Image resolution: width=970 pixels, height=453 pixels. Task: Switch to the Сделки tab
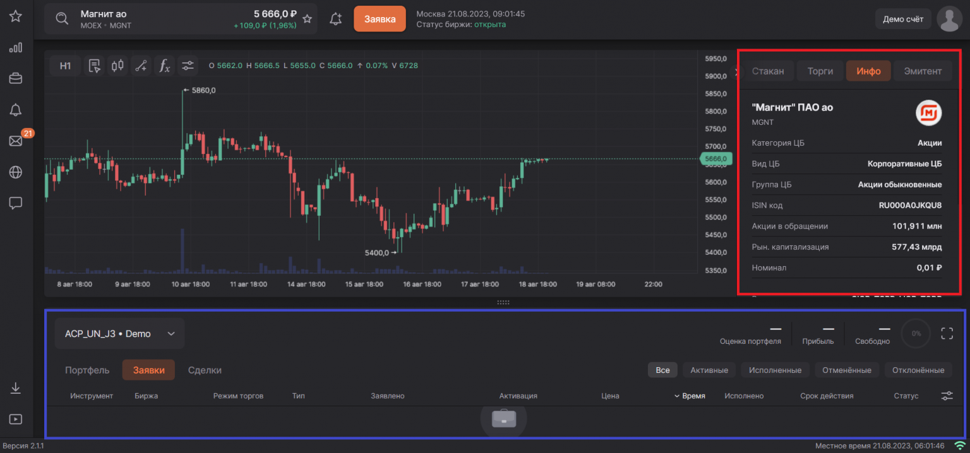[x=205, y=370]
